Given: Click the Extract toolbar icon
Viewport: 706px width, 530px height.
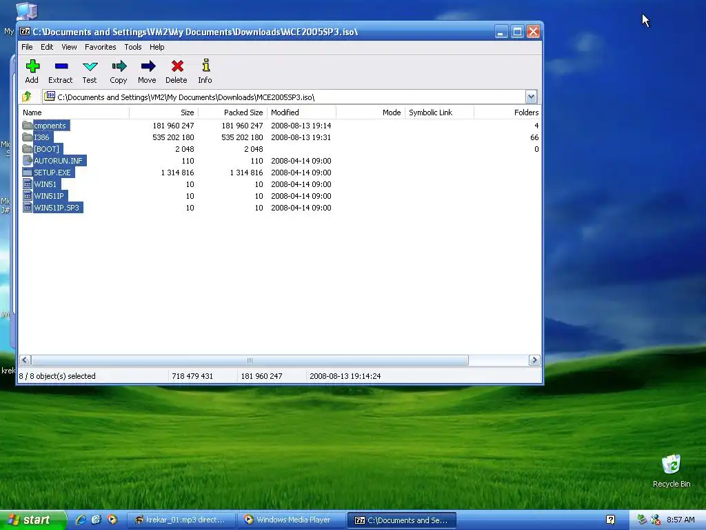Looking at the screenshot, I should point(61,66).
